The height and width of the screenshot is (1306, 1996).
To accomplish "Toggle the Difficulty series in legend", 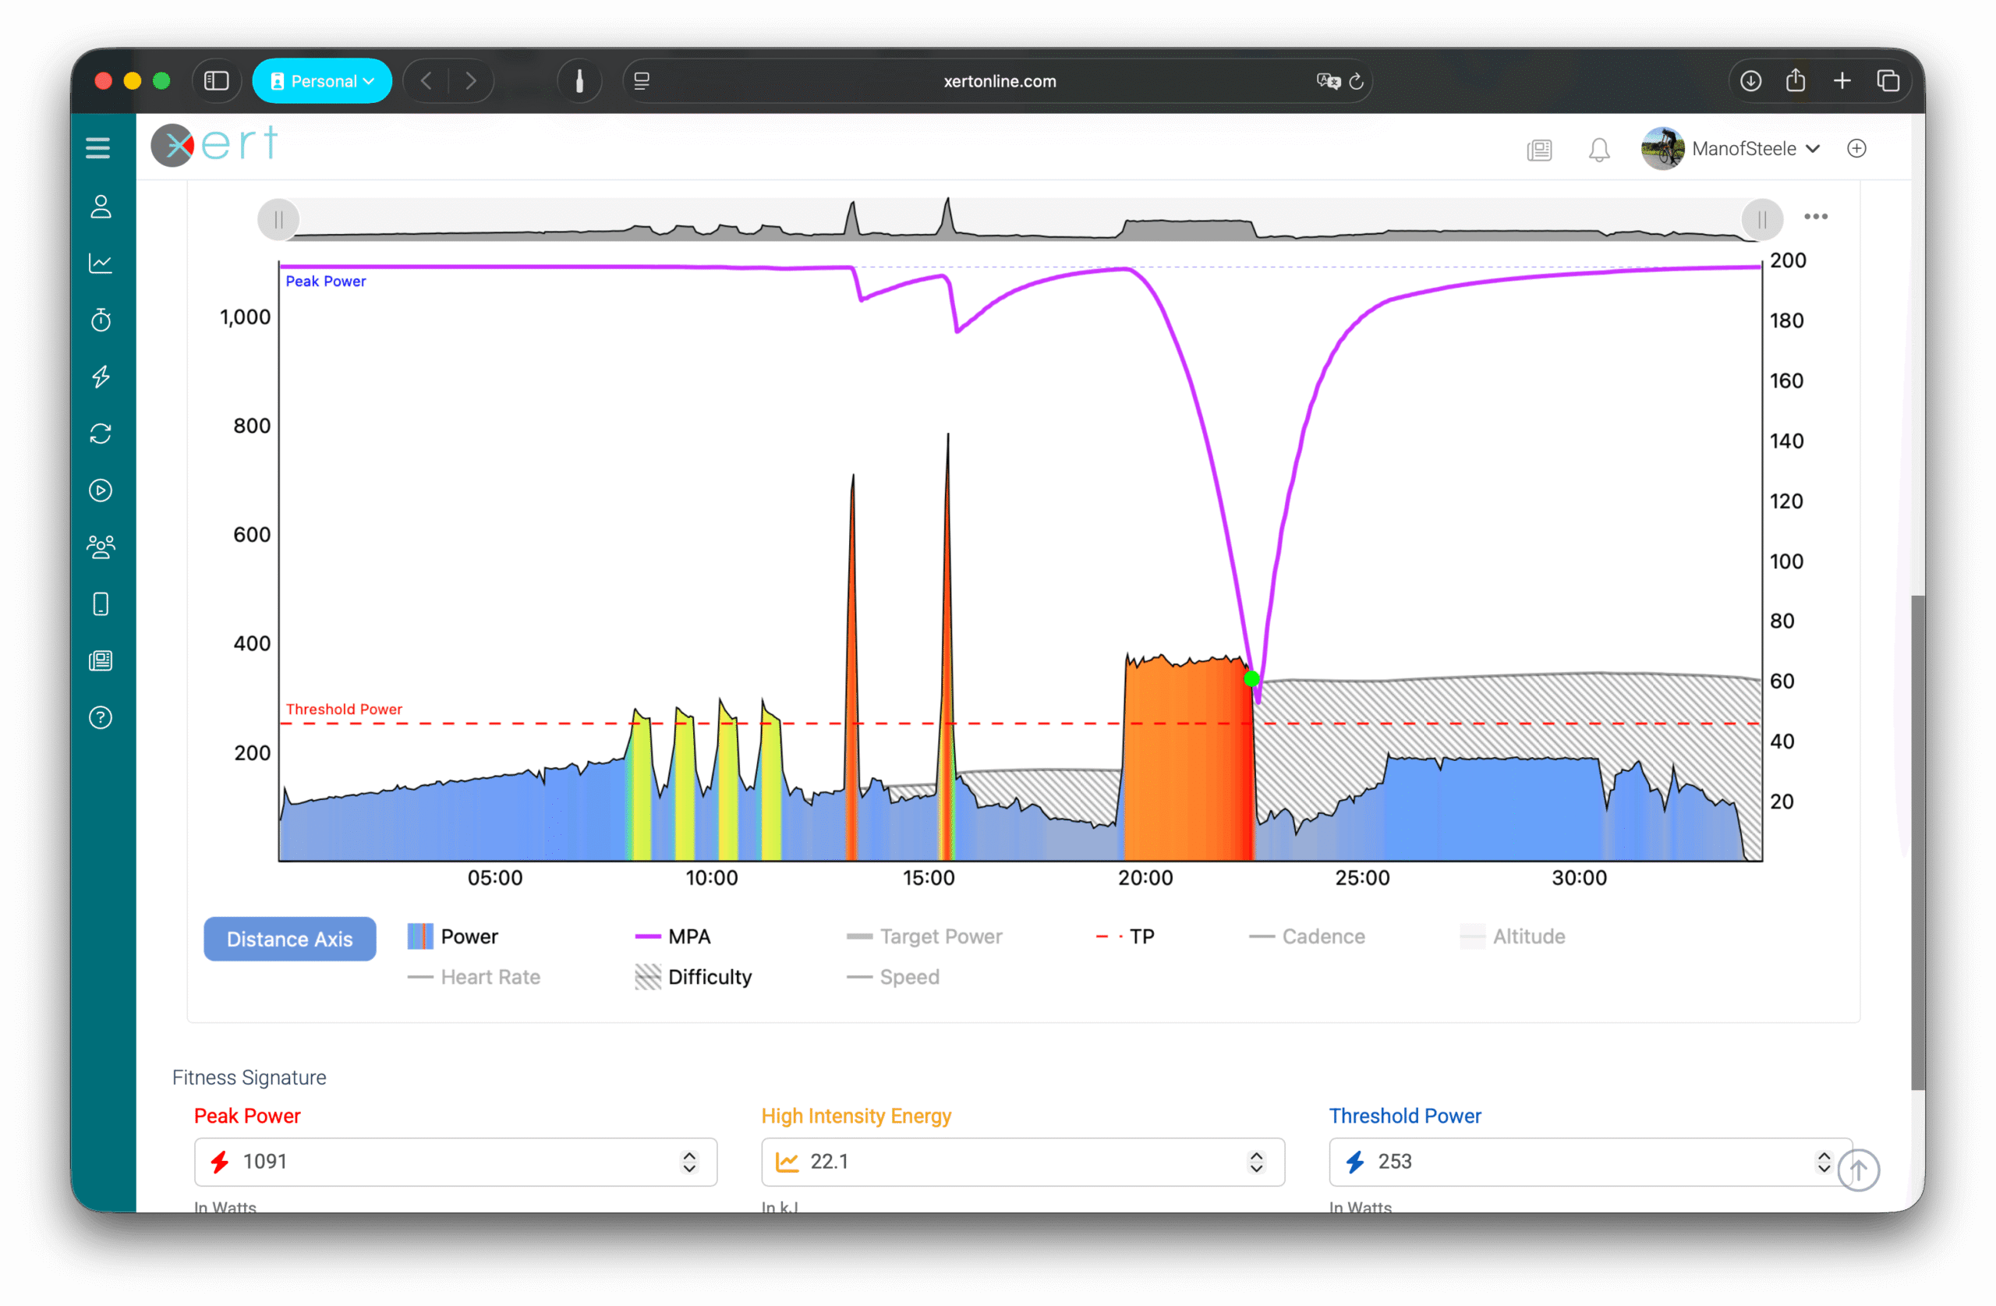I will pyautogui.click(x=692, y=977).
